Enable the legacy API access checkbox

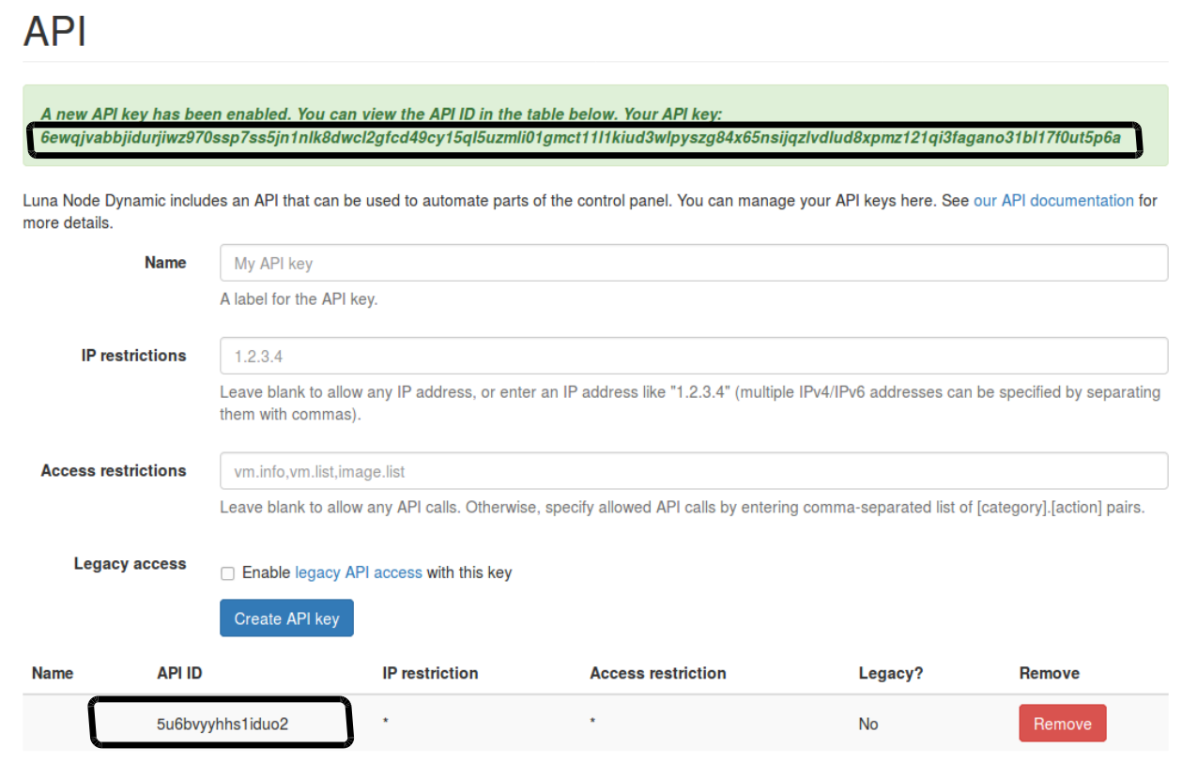click(226, 573)
